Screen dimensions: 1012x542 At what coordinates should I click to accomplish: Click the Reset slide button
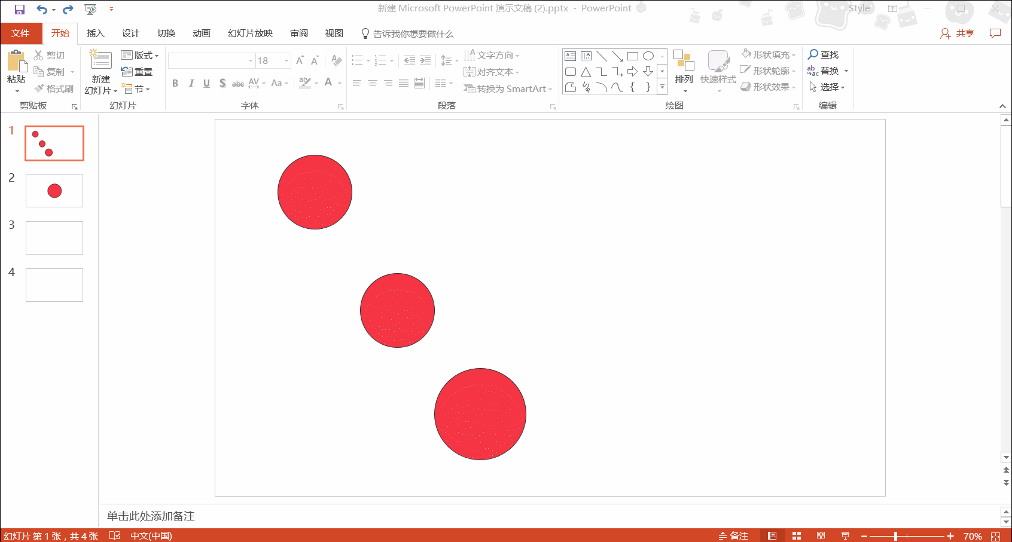(x=137, y=72)
